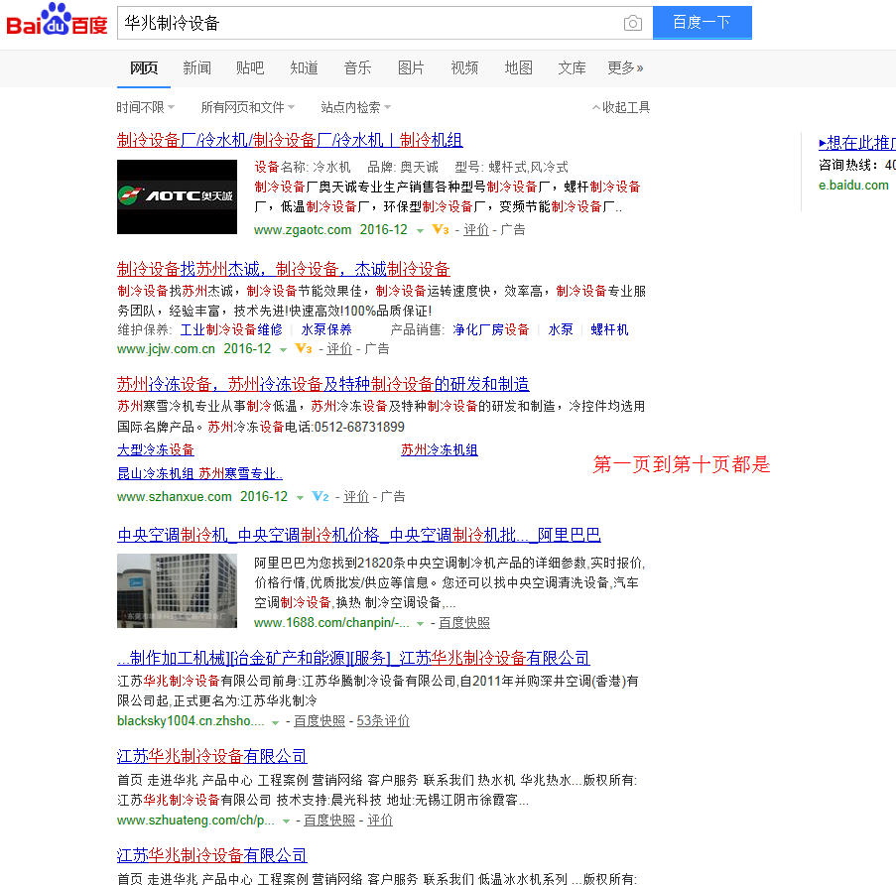The width and height of the screenshot is (896, 885).
Task: Expand dropdown arrow next to jcjw.com.cn 2016-12
Action: pos(283,349)
